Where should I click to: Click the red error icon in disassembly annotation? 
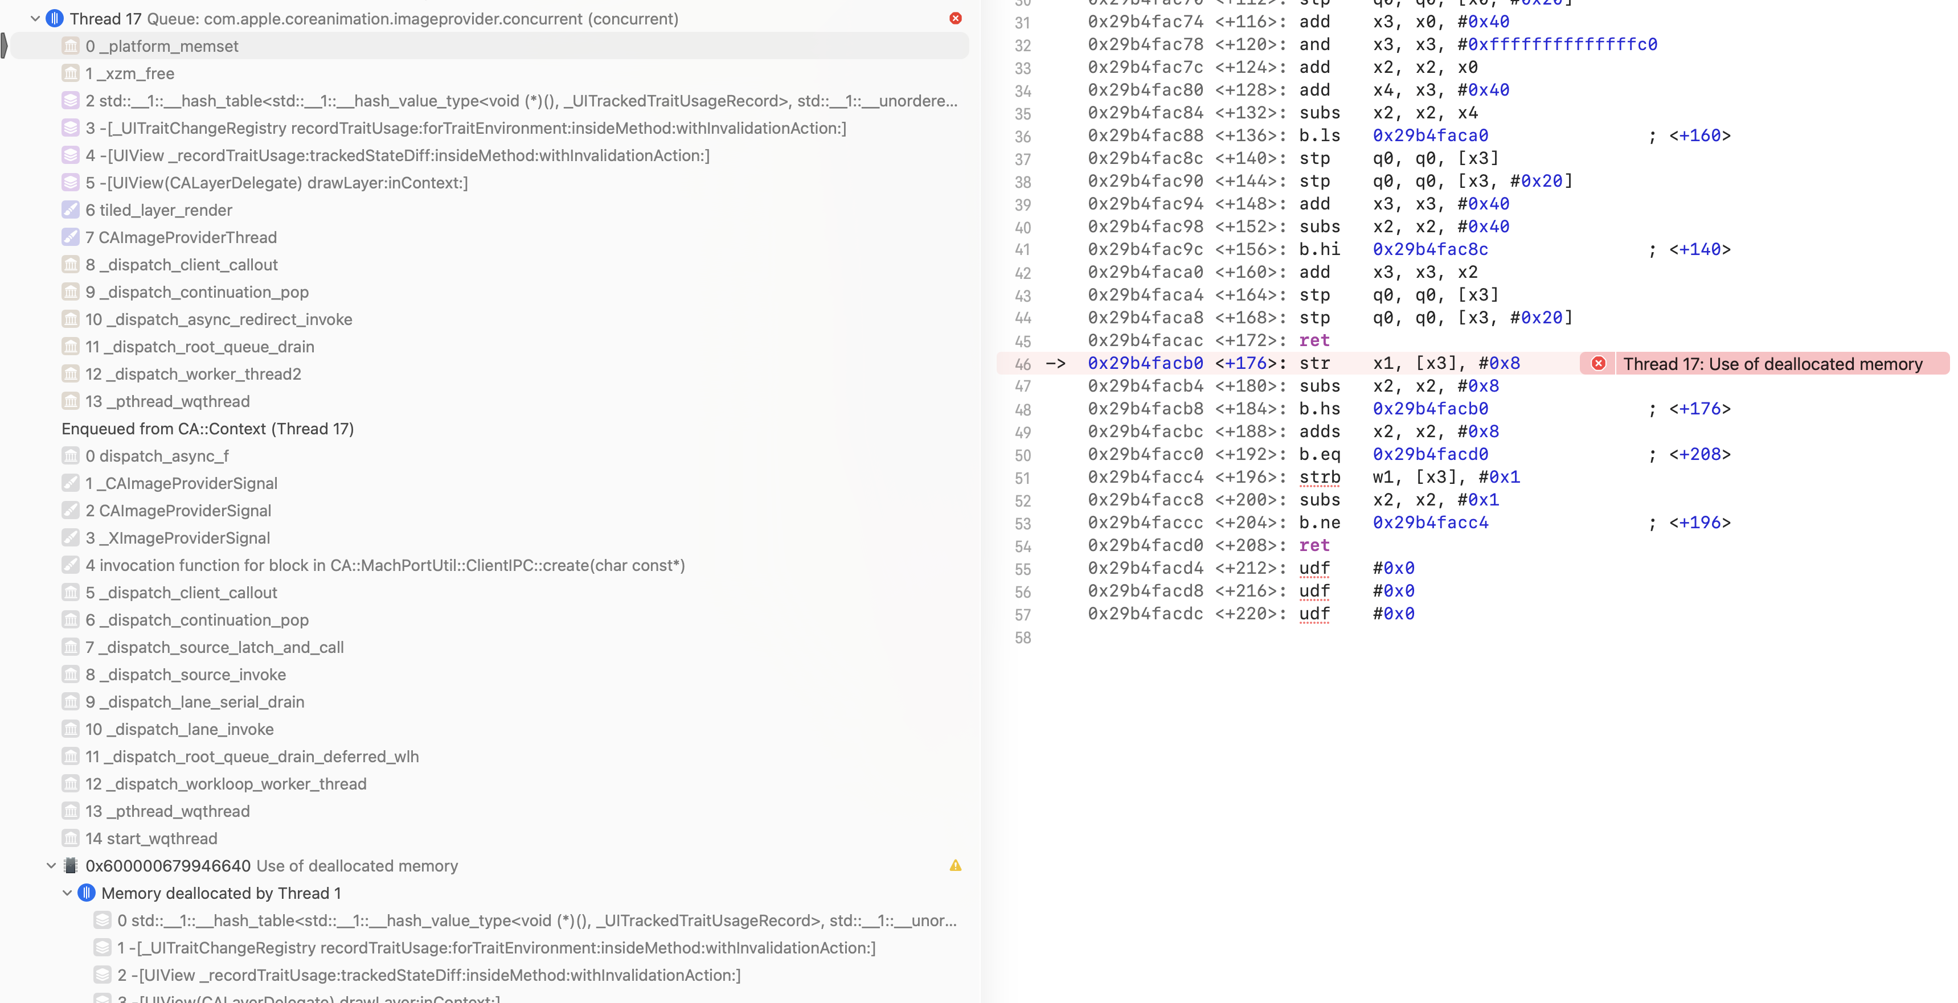pyautogui.click(x=1599, y=363)
